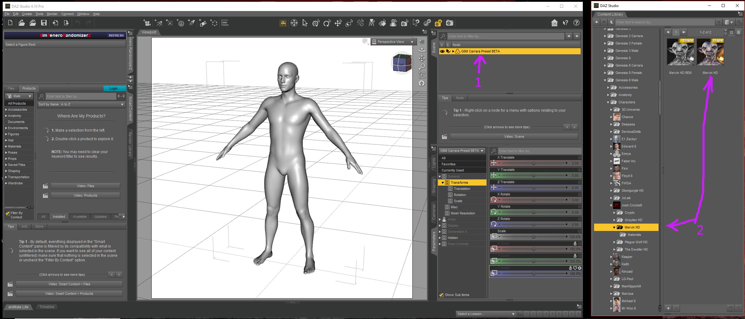Screen dimensions: 745x319
Task: Select the Translate tool in toolbar
Action: (x=338, y=23)
